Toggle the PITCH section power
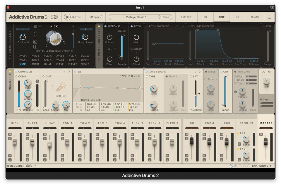Viewport: 281px width, 186px height. pyautogui.click(x=131, y=26)
